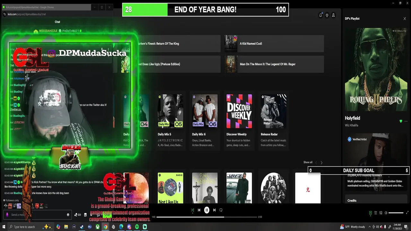Expand the system tray hidden icons
This screenshot has height=231, width=411.
[369, 227]
